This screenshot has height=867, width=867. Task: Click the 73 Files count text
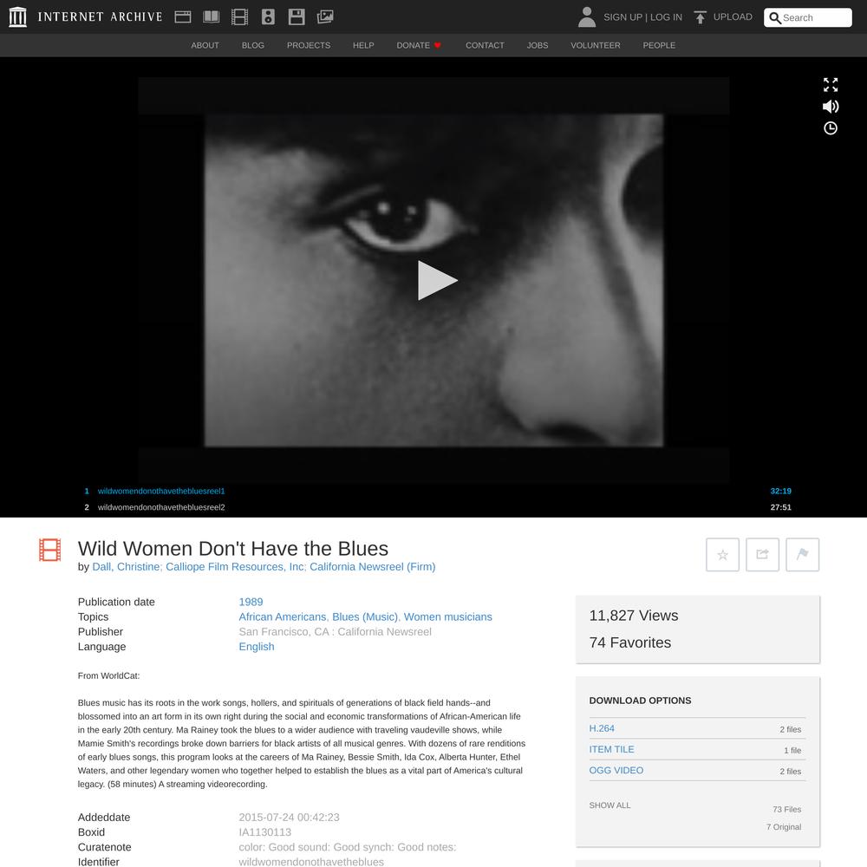(x=787, y=810)
